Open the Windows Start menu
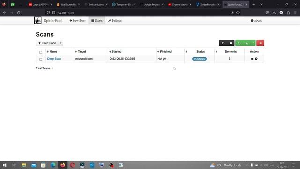The image size is (300, 169). pyautogui.click(x=5, y=165)
